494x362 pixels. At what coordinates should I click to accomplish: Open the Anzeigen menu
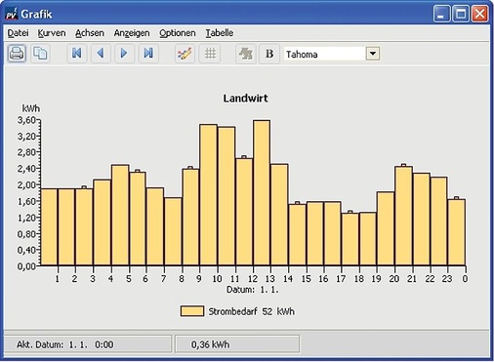tap(132, 33)
